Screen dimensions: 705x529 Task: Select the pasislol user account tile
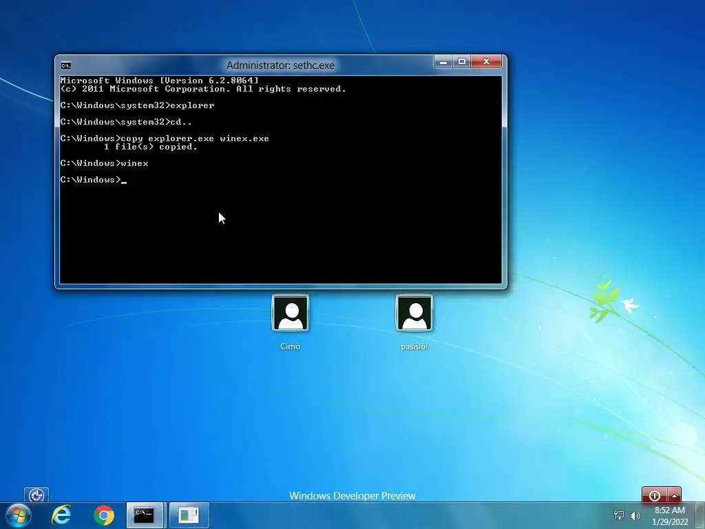[x=414, y=313]
